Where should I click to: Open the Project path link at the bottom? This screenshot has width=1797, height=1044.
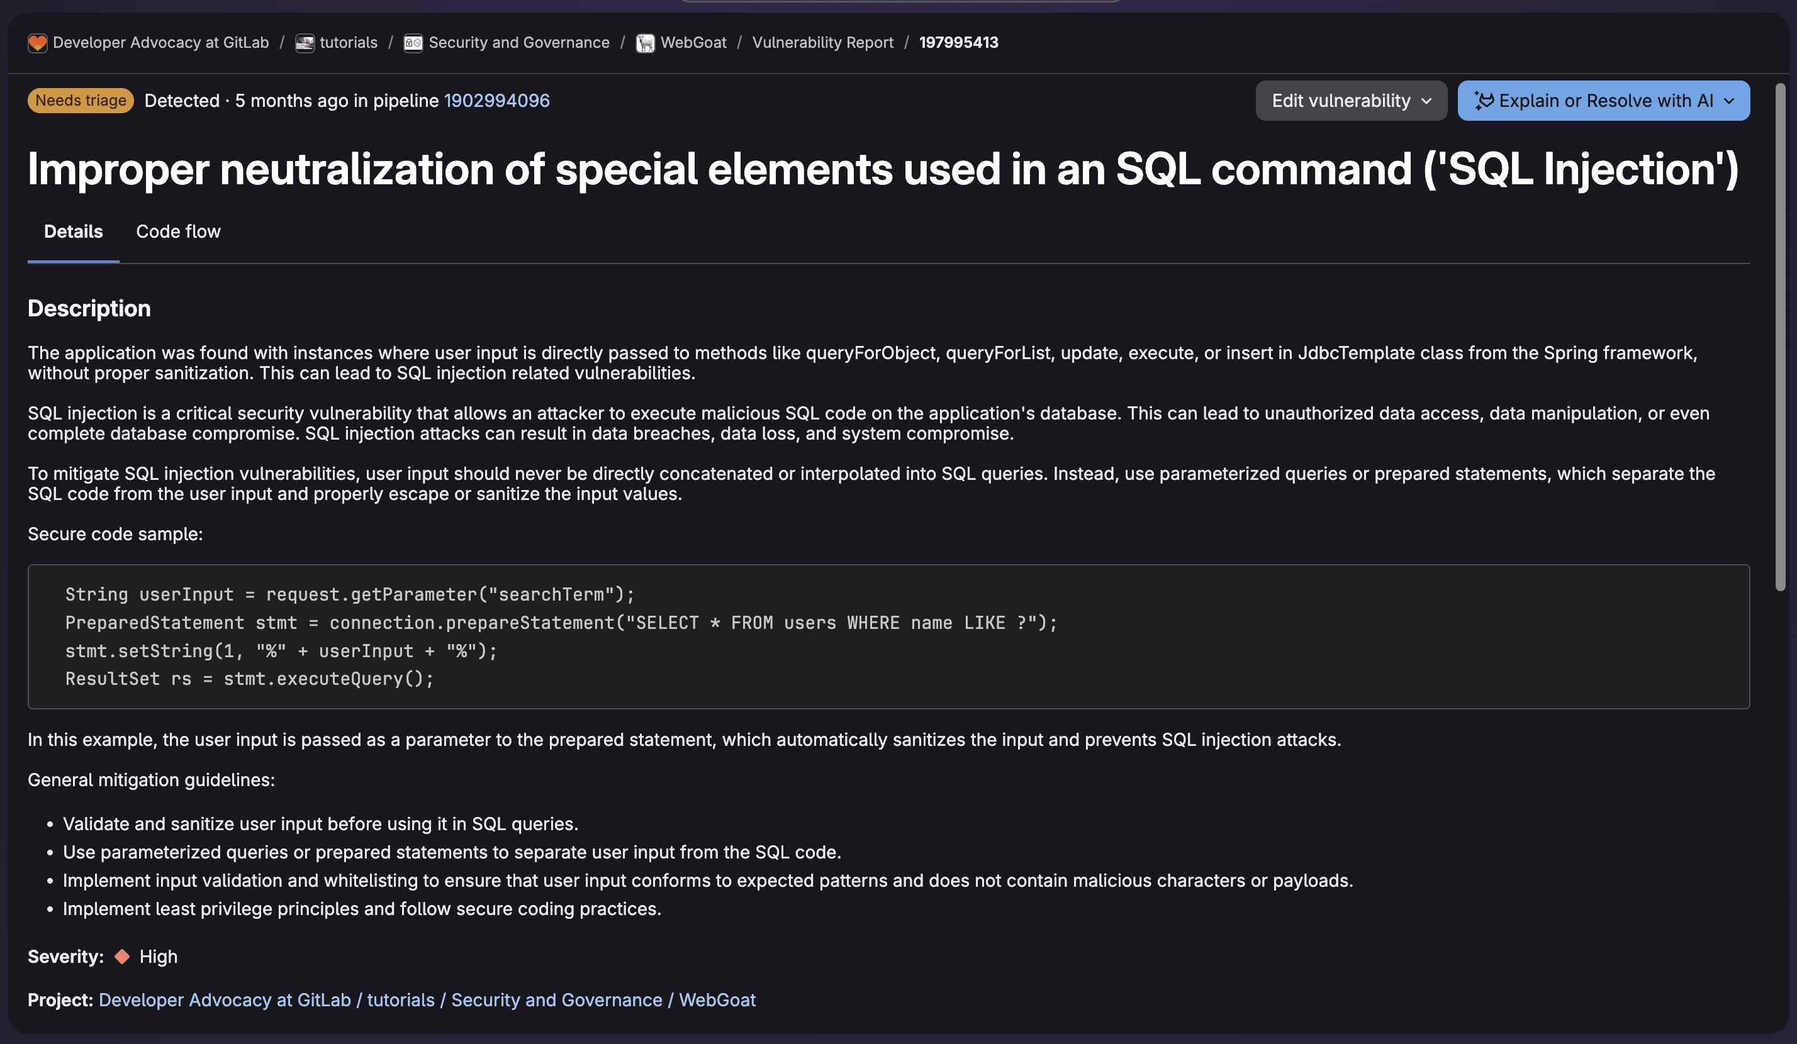427,1000
